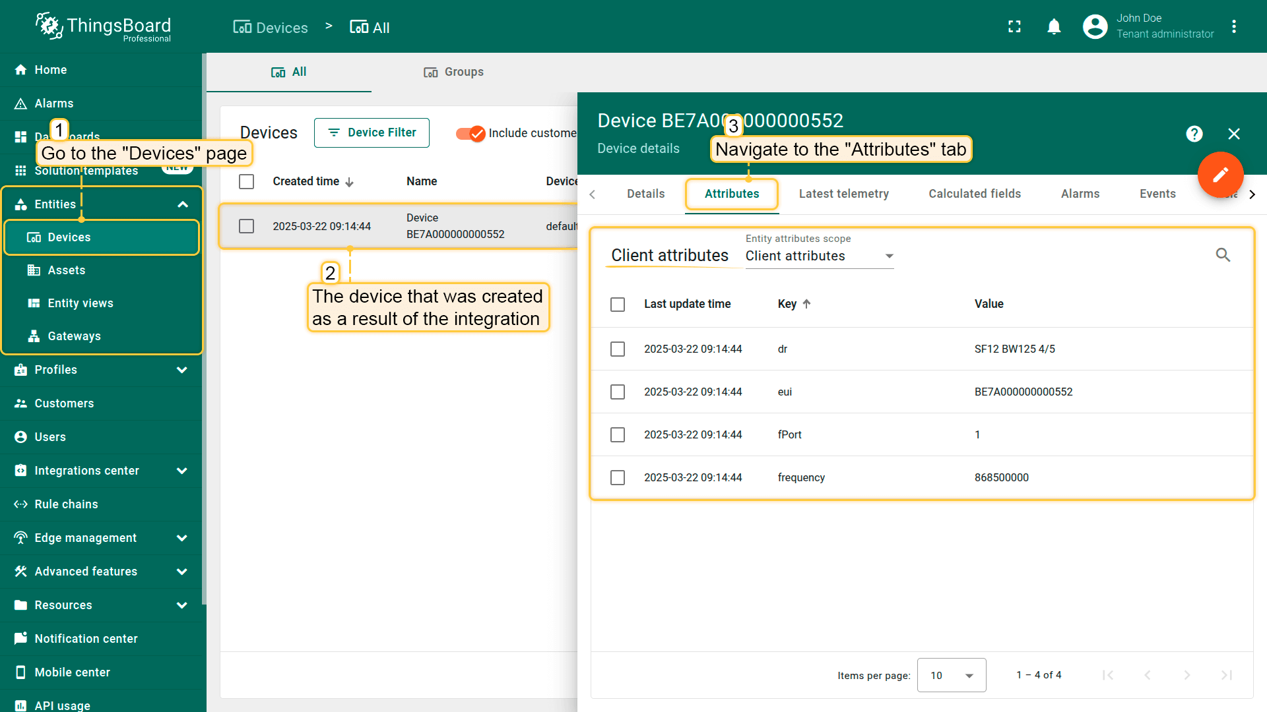
Task: Click the orange edit pencil button
Action: click(x=1220, y=175)
